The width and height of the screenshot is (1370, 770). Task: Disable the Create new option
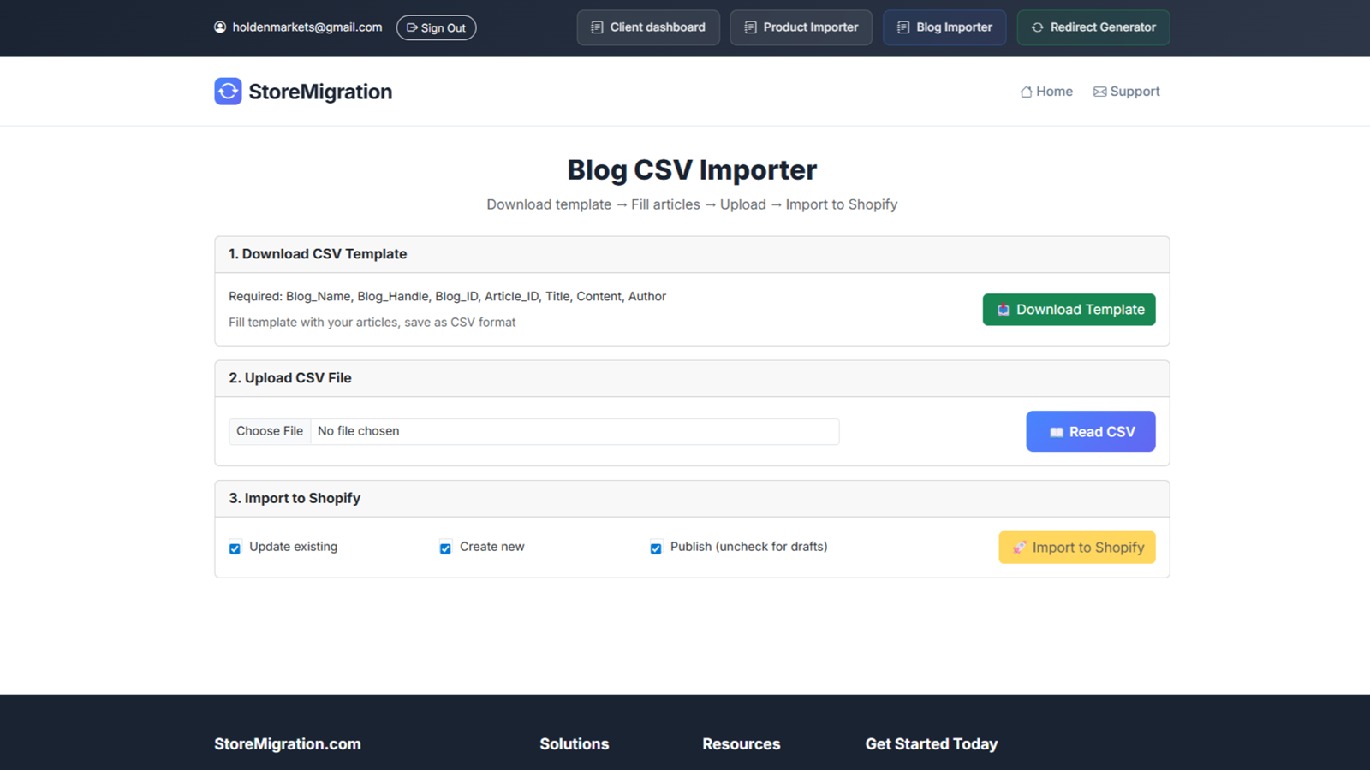[445, 548]
